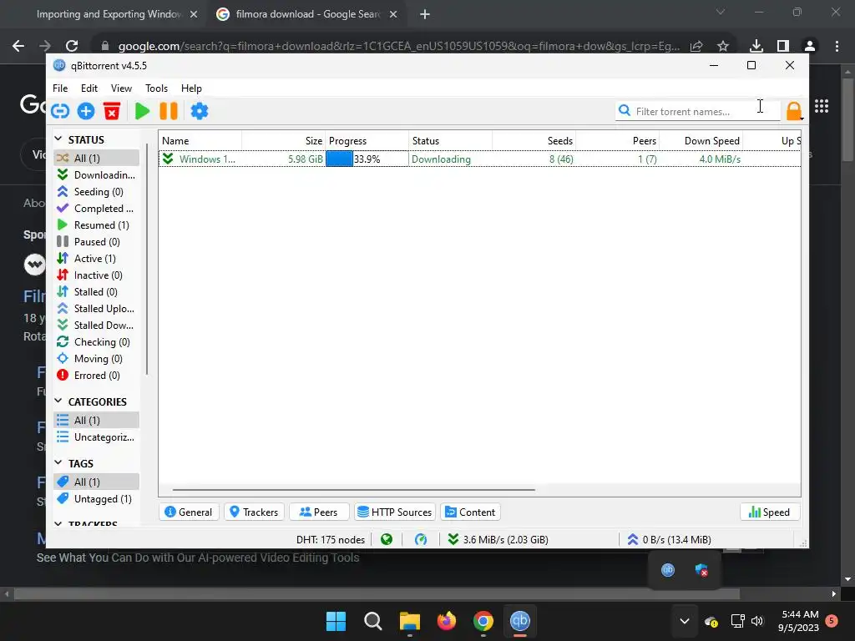Filter by Stalled (0) status

pyautogui.click(x=97, y=292)
